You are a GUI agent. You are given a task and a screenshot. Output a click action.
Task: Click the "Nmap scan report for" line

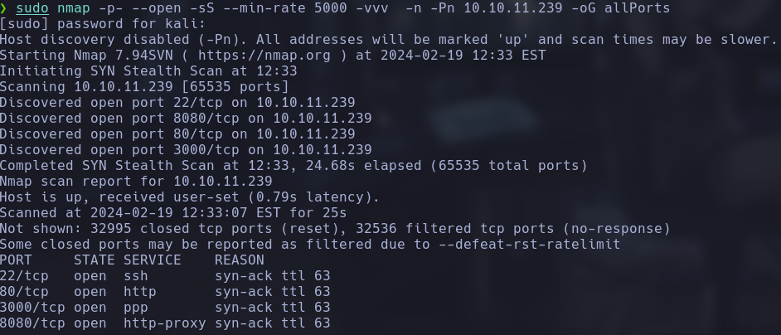pyautogui.click(x=136, y=181)
